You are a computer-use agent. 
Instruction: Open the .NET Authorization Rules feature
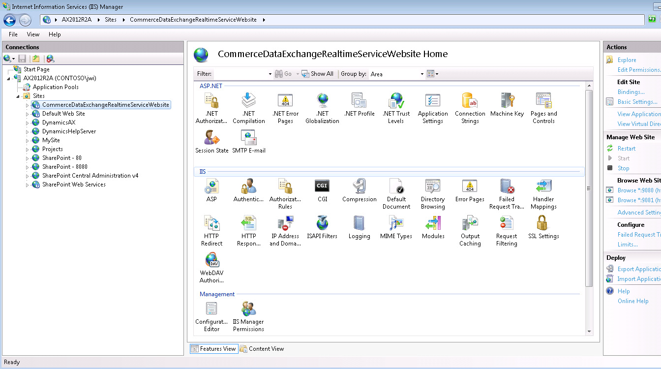click(211, 108)
